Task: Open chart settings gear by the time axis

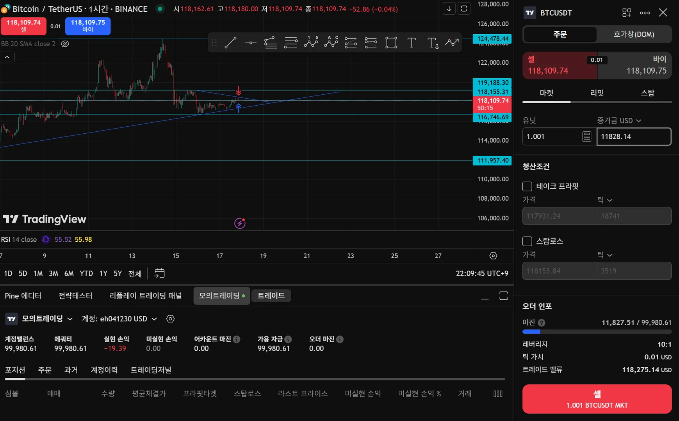Action: 493,256
